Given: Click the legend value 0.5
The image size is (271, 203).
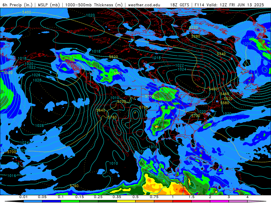Looking at the screenshot, I should coord(135,197).
